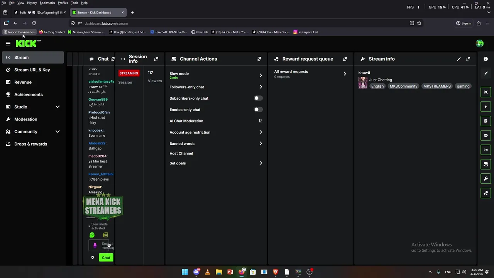Image resolution: width=494 pixels, height=278 pixels.
Task: Open a new browser tab
Action: point(132,12)
